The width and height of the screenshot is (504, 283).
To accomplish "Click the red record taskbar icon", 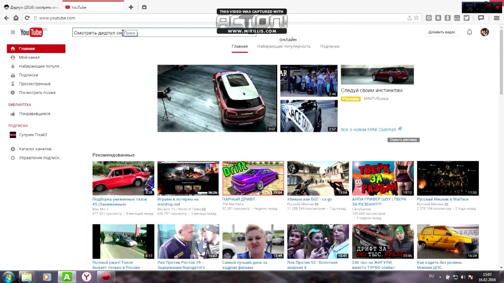I will click(x=106, y=277).
